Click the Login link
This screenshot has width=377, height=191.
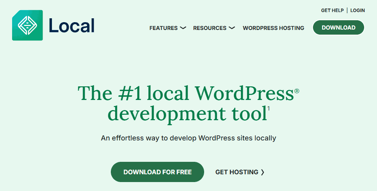click(x=357, y=11)
